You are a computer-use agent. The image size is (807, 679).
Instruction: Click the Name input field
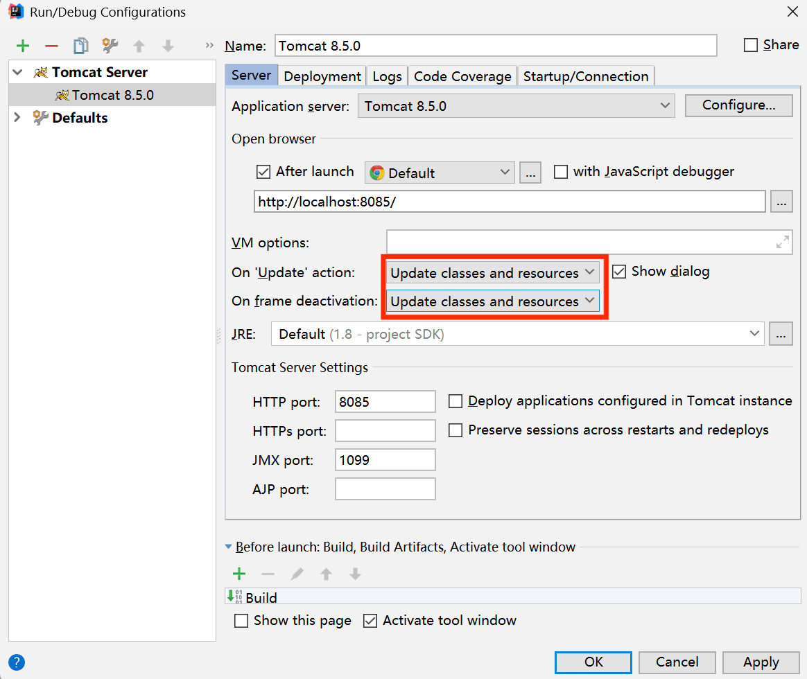coord(496,46)
